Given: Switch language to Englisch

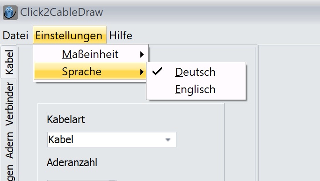Looking at the screenshot, I should pos(196,89).
